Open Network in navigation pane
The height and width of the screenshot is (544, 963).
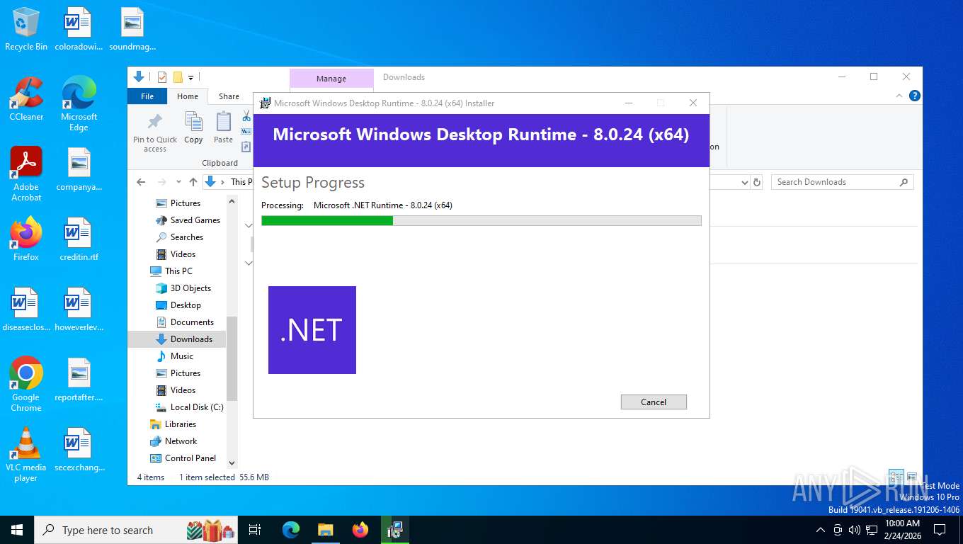click(174, 441)
